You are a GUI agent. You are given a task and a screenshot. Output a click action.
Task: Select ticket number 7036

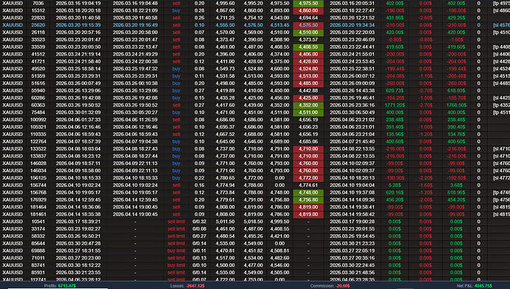38,3
